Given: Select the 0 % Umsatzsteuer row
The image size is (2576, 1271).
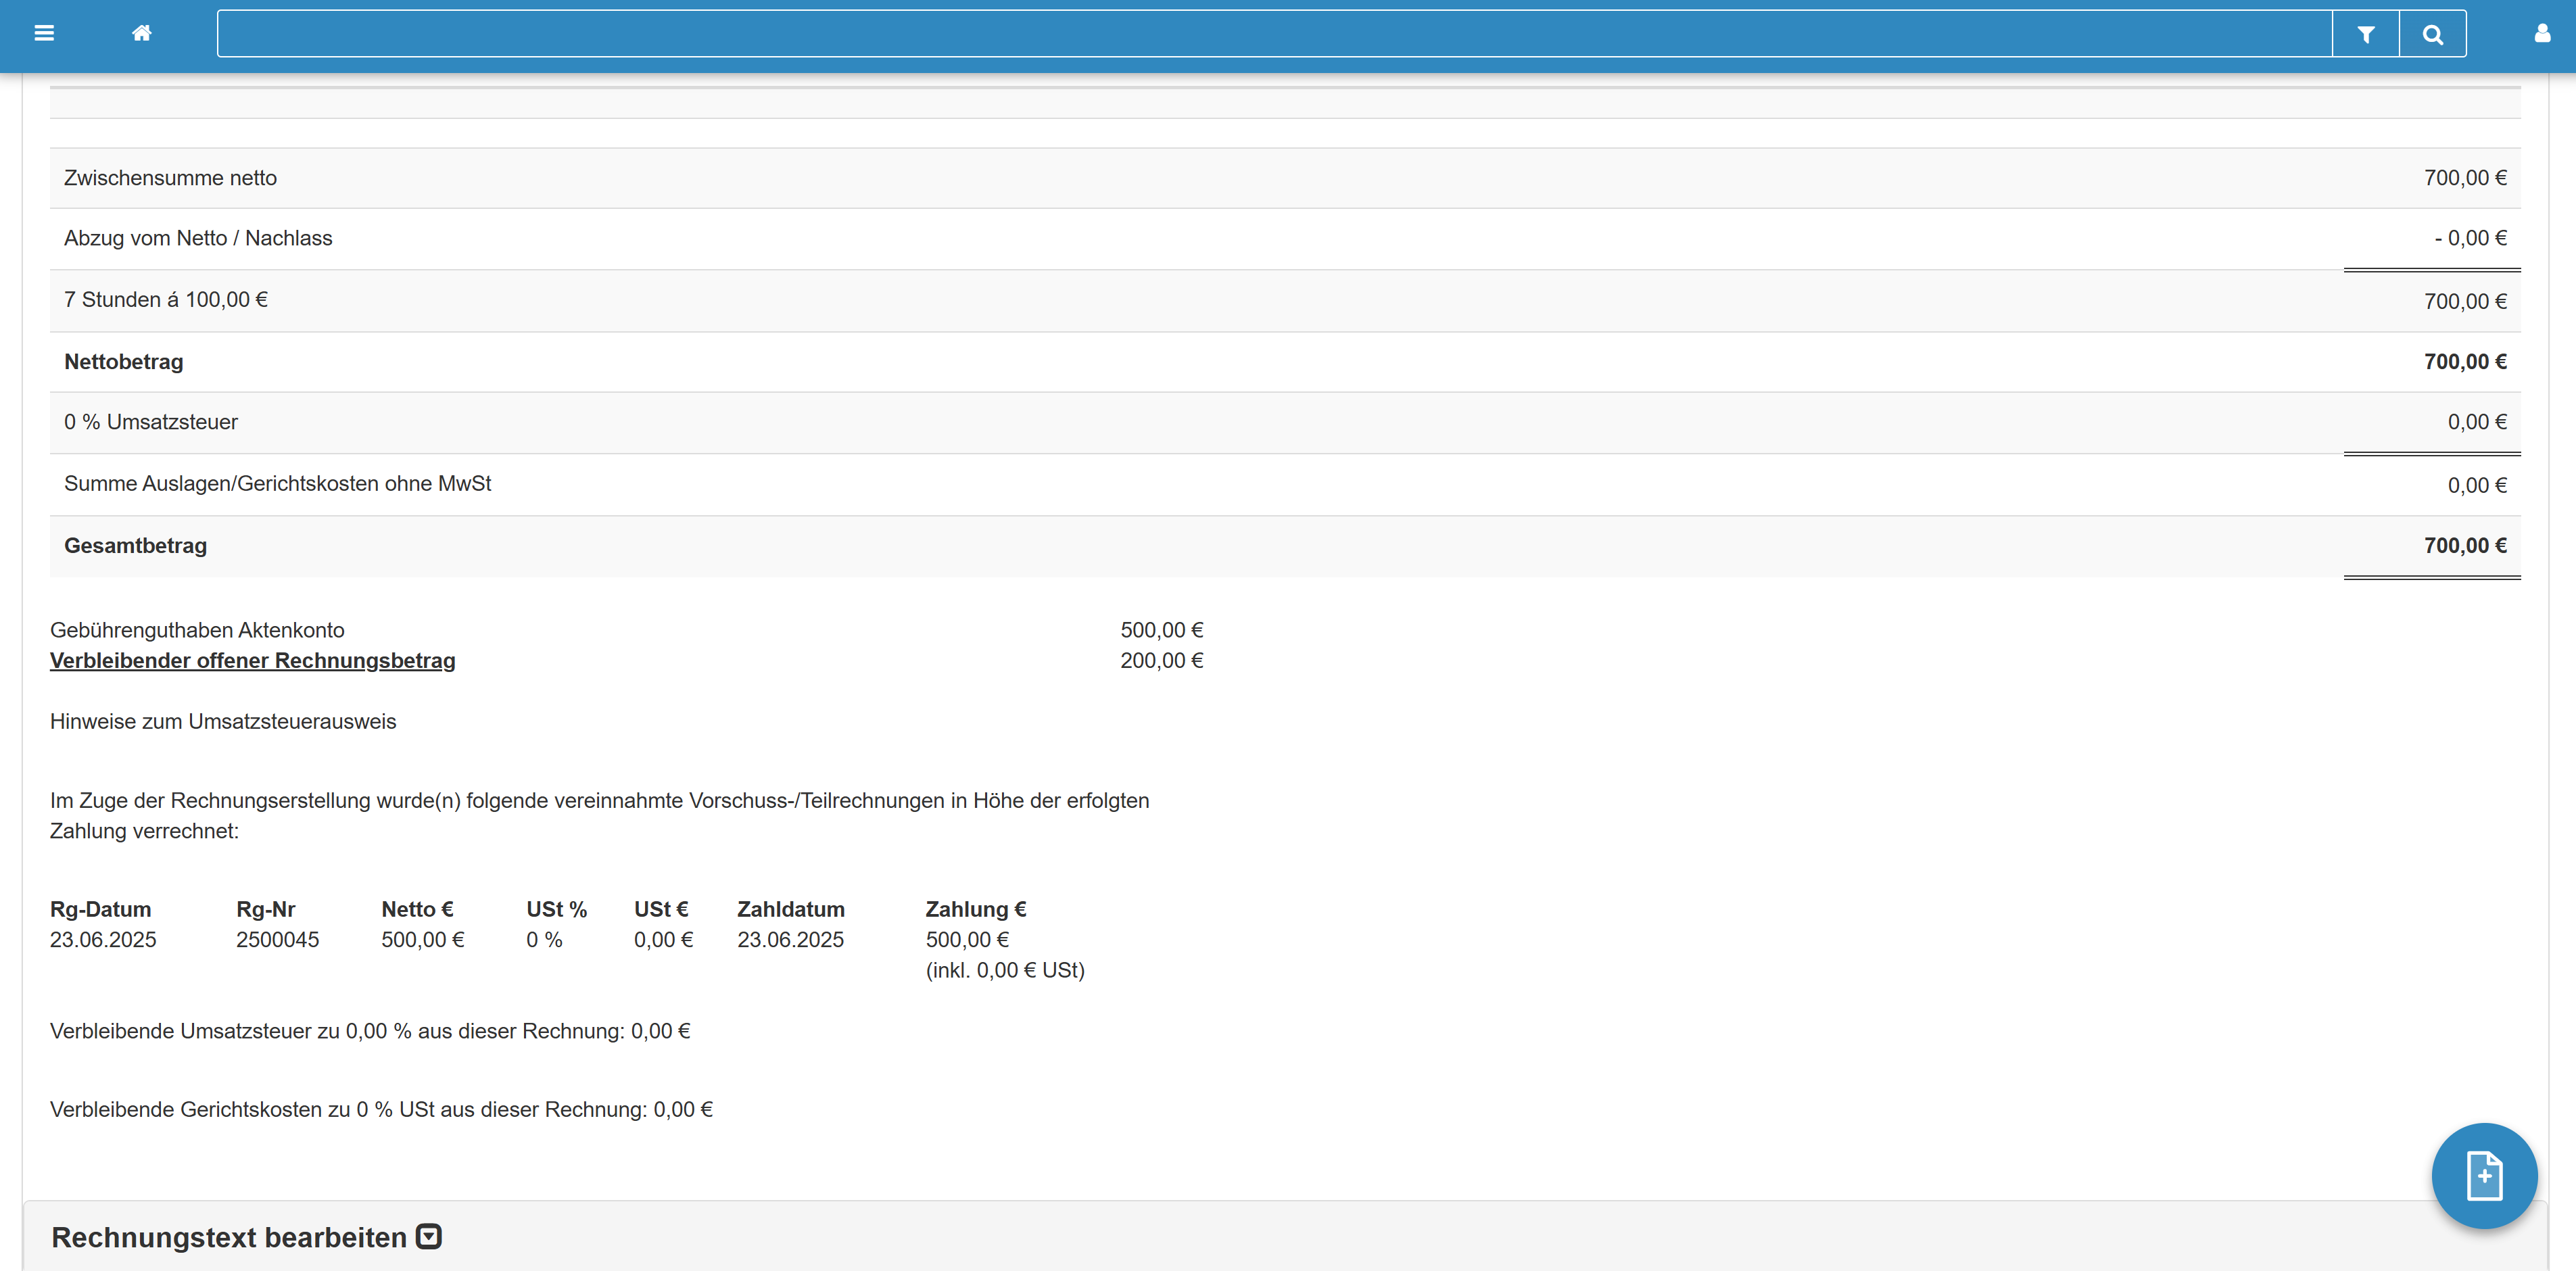Looking at the screenshot, I should coord(150,422).
